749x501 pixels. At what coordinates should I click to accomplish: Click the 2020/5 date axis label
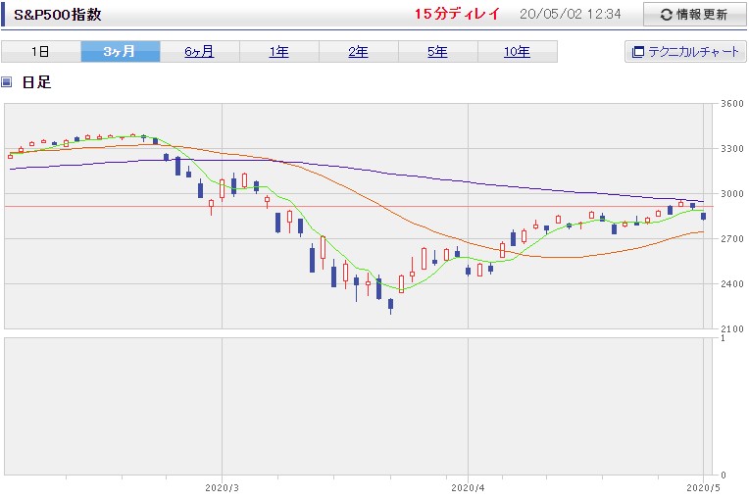(703, 487)
